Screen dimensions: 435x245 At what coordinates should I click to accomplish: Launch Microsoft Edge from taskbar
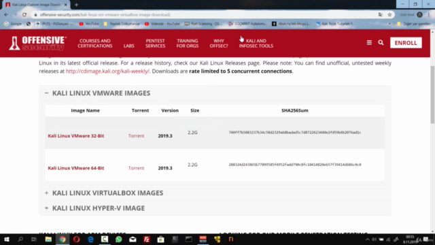[x=90, y=239]
